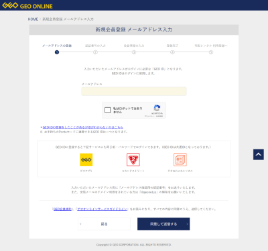Open the forgotten GEO ID help link
Screen dimensions: 268x251
pyautogui.click(x=83, y=127)
